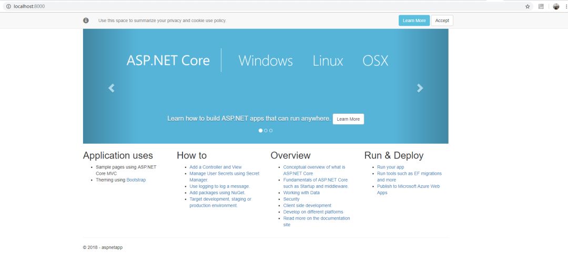Open Add packages using NuGet link

217,193
